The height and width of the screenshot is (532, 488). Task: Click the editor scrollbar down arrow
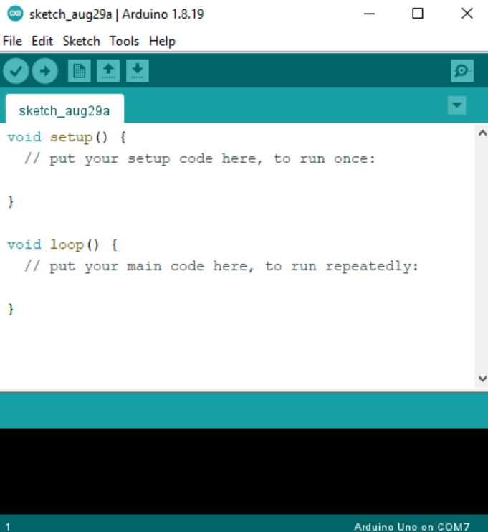pos(482,379)
